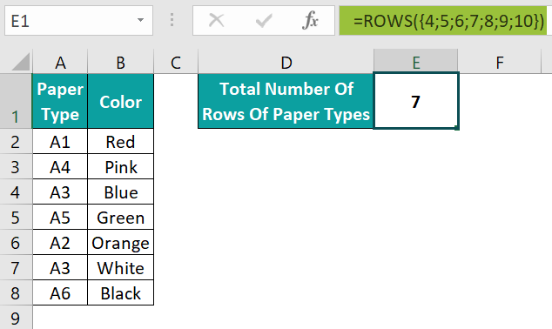This screenshot has width=552, height=329.
Task: Click the Name Box showing E1
Action: click(78, 20)
